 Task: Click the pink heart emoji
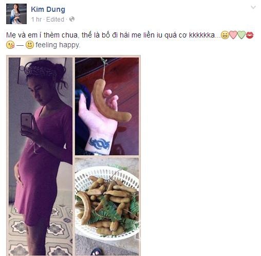(x=233, y=35)
